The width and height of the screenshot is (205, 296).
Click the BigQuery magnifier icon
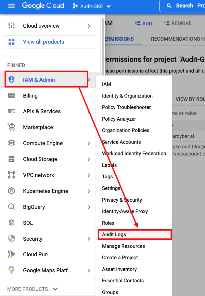point(11,207)
